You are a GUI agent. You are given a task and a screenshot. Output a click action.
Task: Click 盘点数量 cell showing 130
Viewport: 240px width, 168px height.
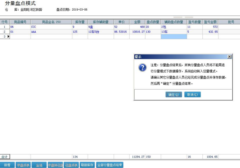pyautogui.click(x=153, y=32)
